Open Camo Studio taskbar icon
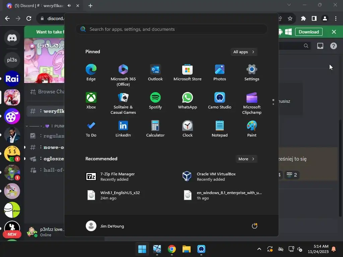The width and height of the screenshot is (343, 257). 201,249
